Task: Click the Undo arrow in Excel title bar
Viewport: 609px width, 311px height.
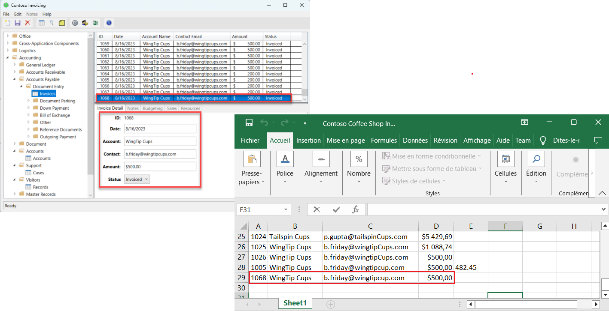Action: coord(264,123)
